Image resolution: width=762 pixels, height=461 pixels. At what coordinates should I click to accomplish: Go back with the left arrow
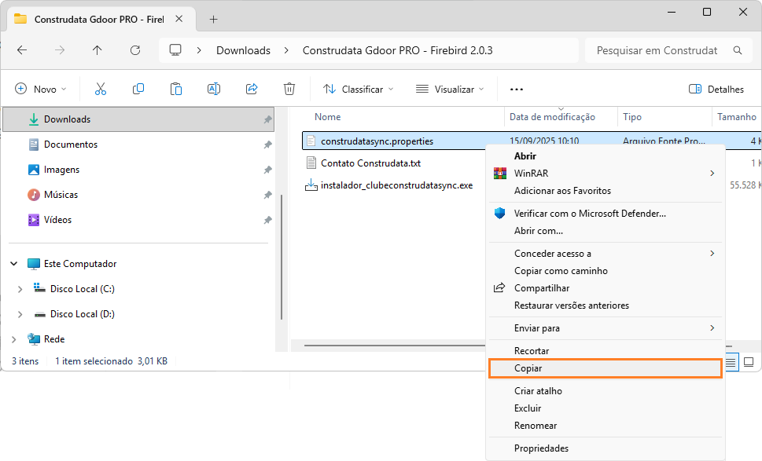[x=22, y=50]
